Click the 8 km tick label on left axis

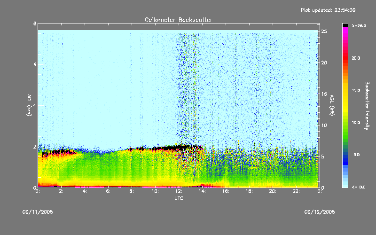click(x=35, y=23)
